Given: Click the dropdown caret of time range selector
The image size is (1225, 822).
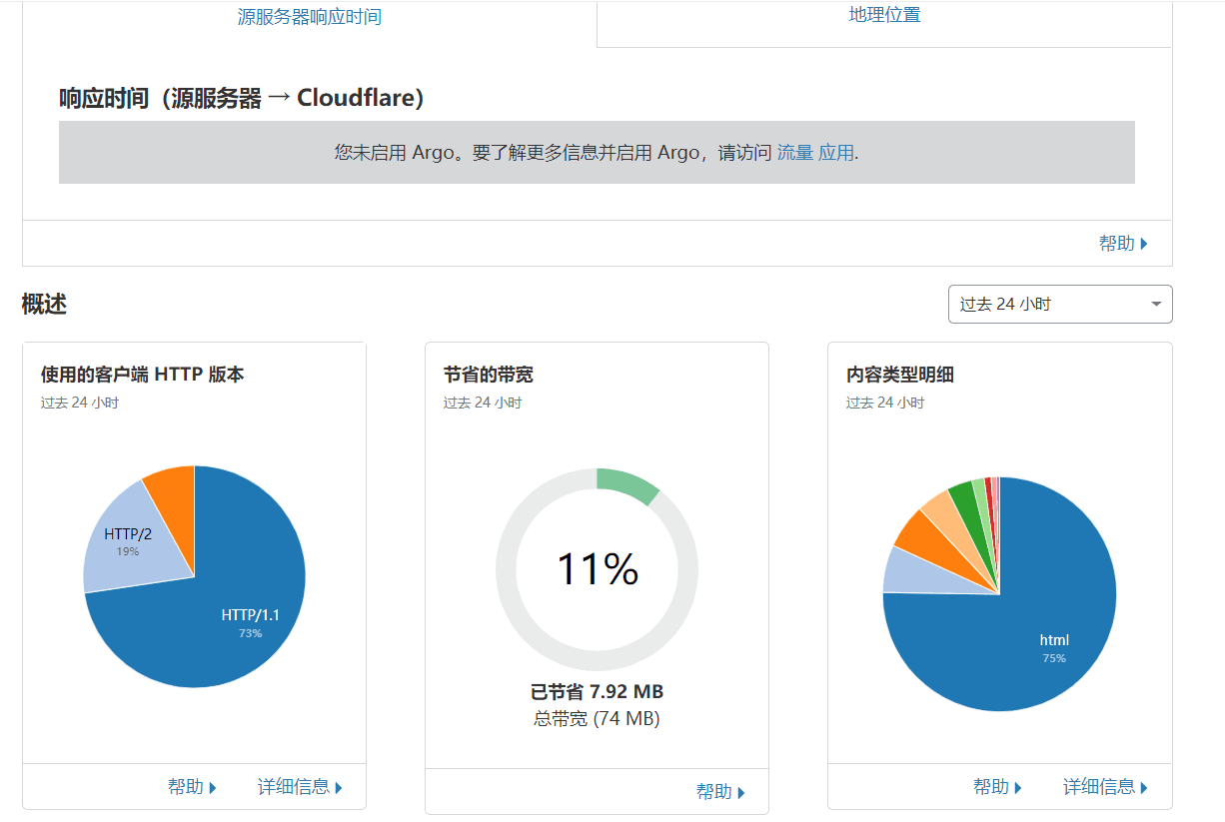Looking at the screenshot, I should pyautogui.click(x=1156, y=305).
